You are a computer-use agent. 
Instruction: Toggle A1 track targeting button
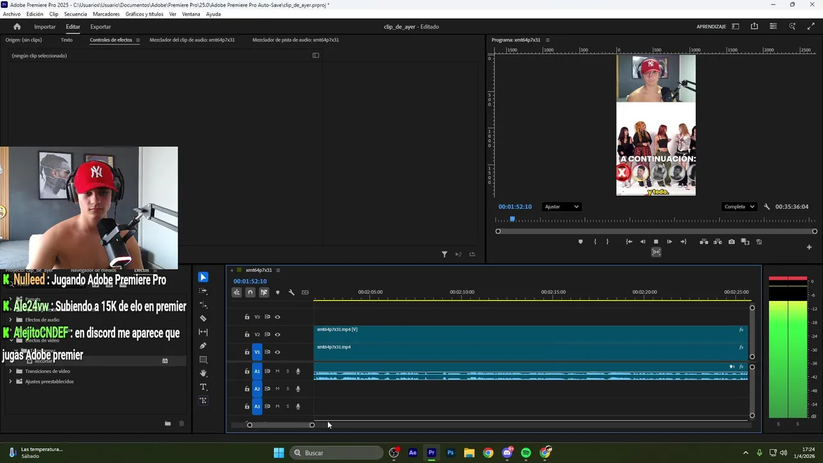257,371
